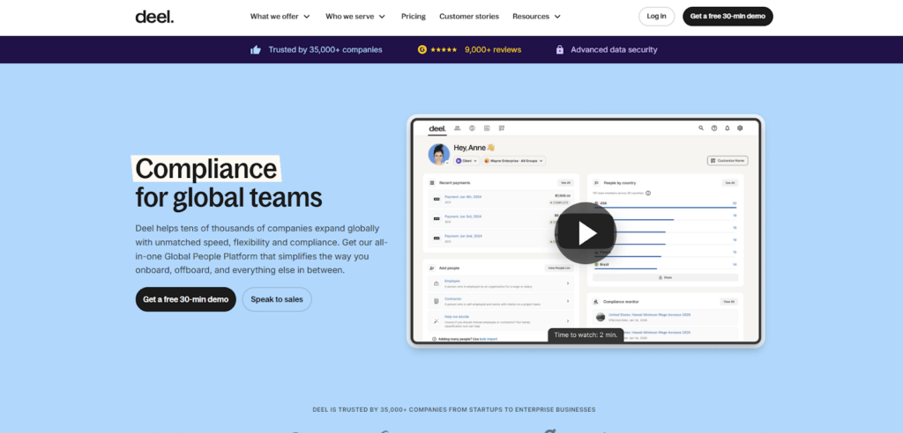Click the USA bar in People by country
The height and width of the screenshot is (433, 903).
(665, 207)
